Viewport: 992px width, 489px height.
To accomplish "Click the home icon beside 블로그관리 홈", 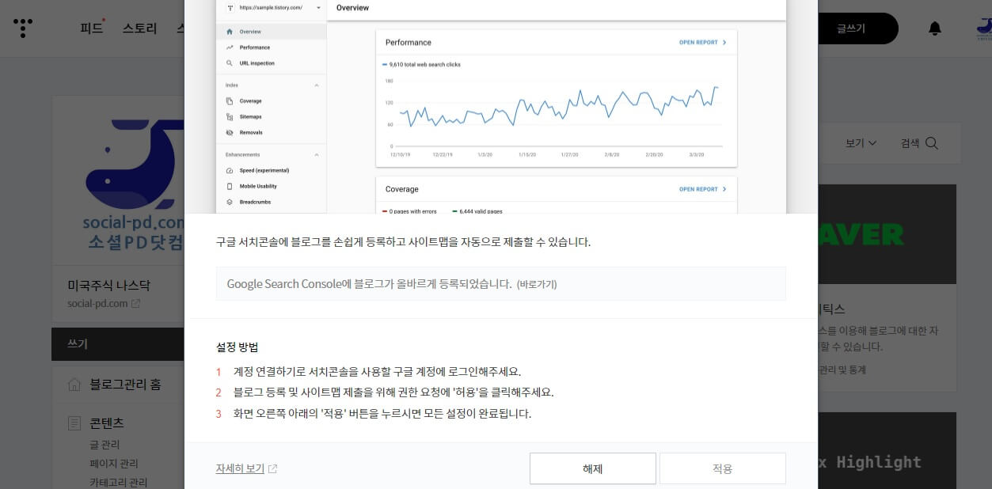I will [x=74, y=385].
